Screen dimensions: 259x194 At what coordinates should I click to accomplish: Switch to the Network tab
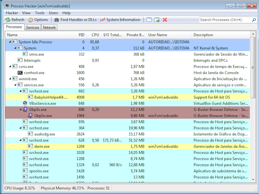[49, 28]
